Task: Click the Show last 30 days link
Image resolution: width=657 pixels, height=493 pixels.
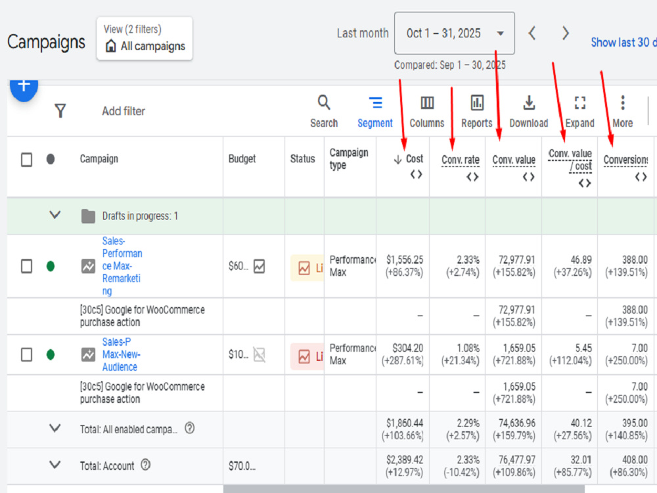Action: coord(623,42)
